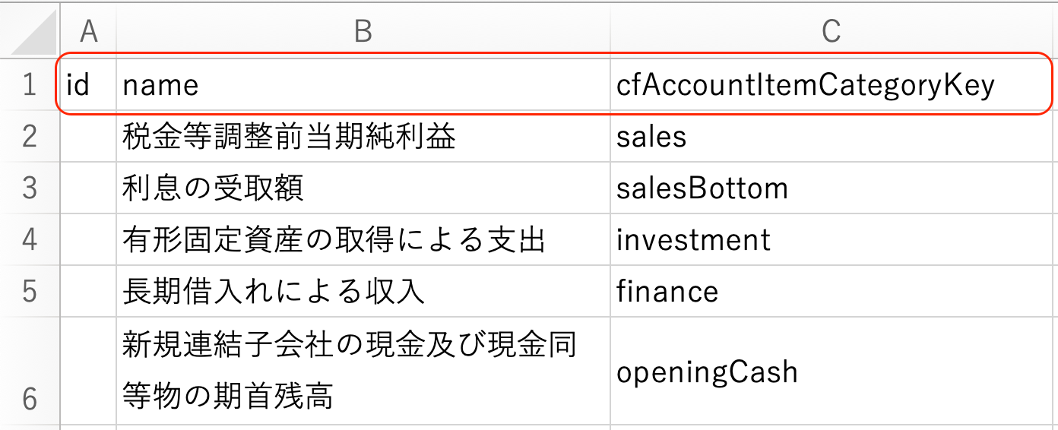Select column B header
Screen dimensions: 1058x430
click(363, 30)
